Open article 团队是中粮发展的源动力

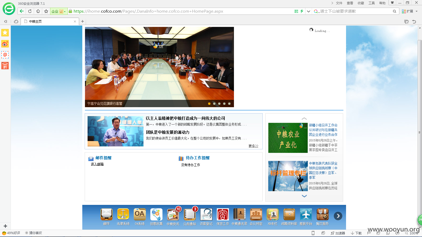(x=168, y=132)
